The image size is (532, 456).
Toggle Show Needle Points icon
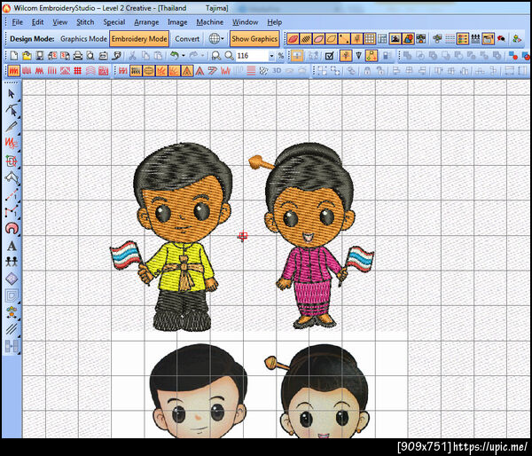(344, 39)
